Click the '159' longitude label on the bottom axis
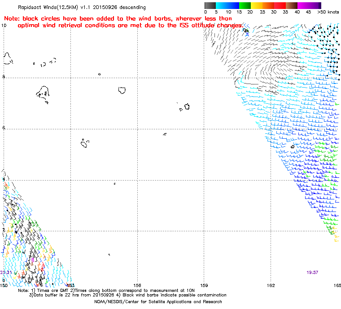The image size is (341, 309). pos(204,285)
